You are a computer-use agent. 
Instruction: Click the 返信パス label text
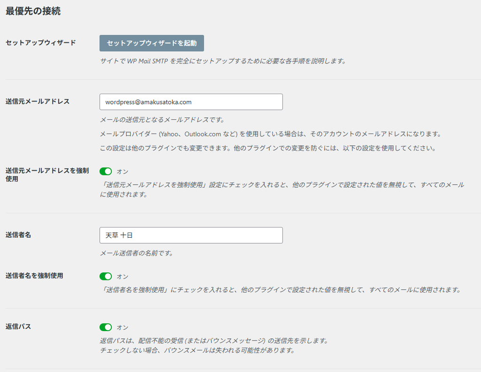pos(18,326)
